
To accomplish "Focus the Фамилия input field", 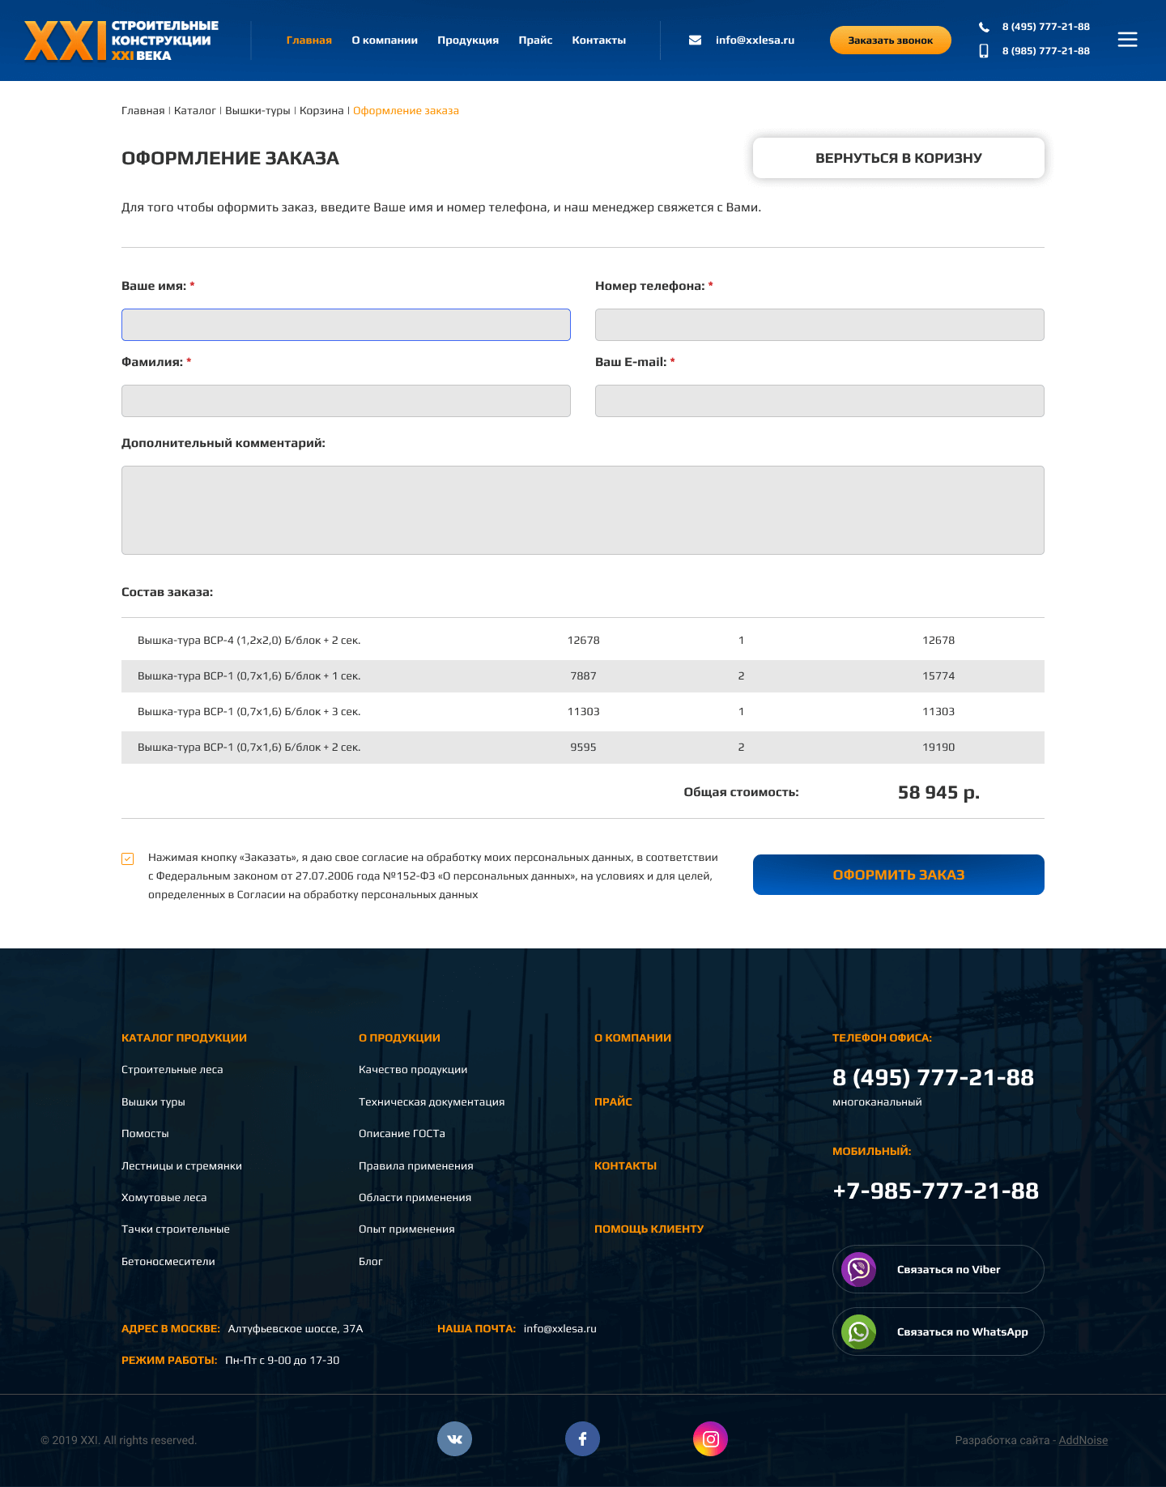I will click(x=346, y=401).
